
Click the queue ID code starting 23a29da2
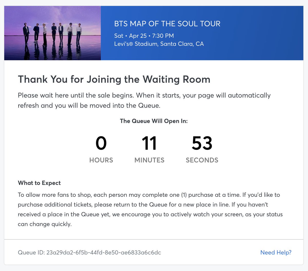pyautogui.click(x=104, y=253)
